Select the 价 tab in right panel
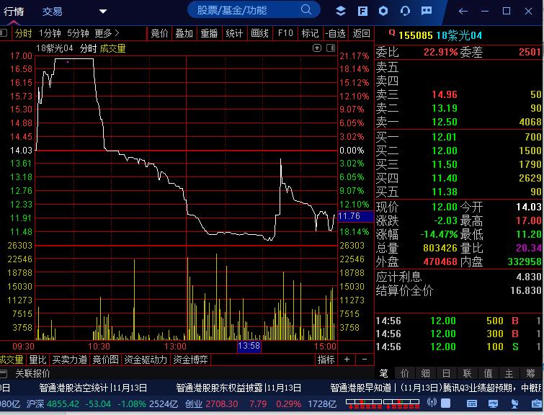The height and width of the screenshot is (415, 544). click(404, 373)
